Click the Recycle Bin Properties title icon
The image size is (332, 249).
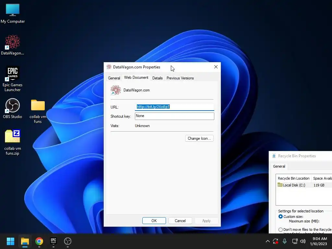click(274, 156)
